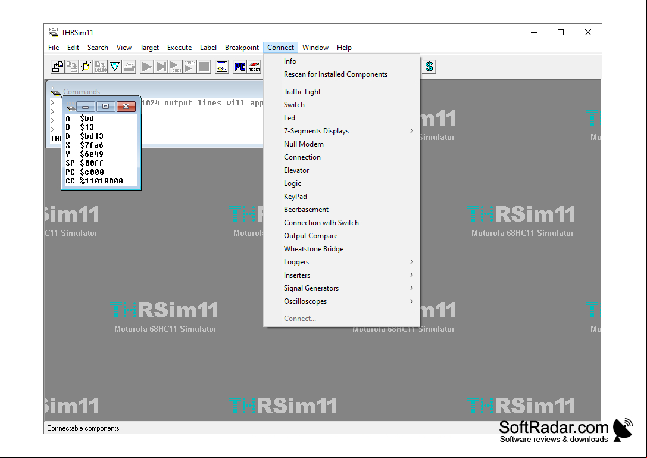Click the blue PC toolbar icon

coord(240,67)
